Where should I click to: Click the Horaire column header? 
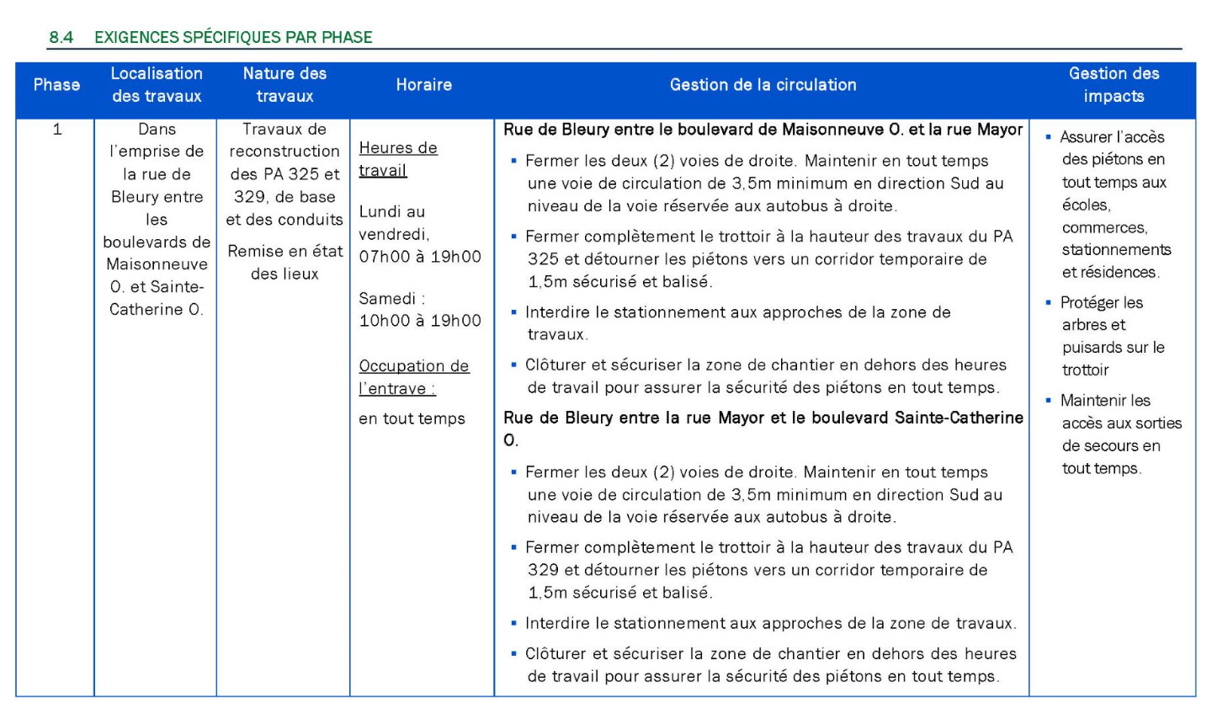(x=423, y=85)
